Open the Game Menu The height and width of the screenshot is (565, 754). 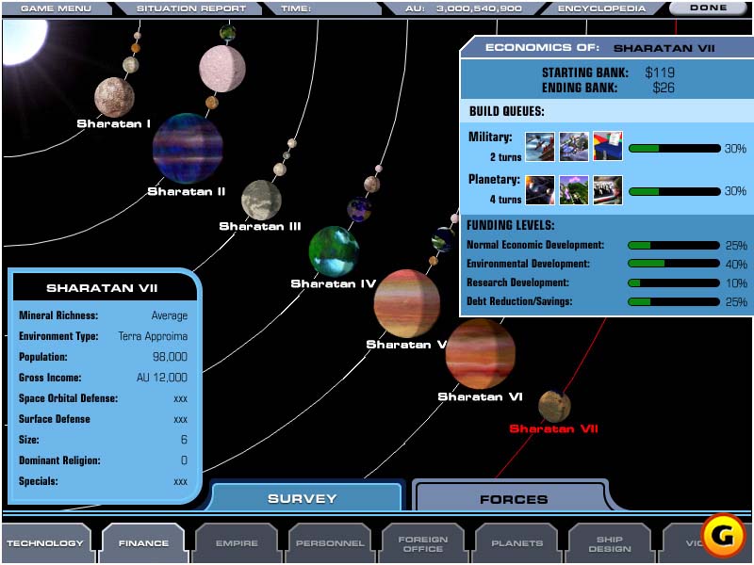tap(57, 8)
